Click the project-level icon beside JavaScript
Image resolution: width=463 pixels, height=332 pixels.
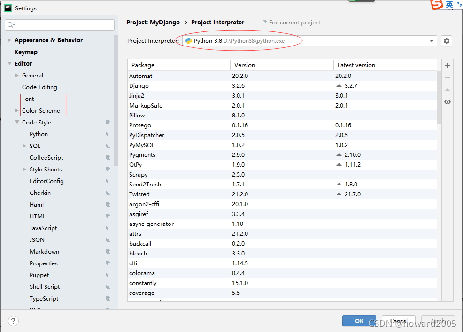click(x=108, y=228)
